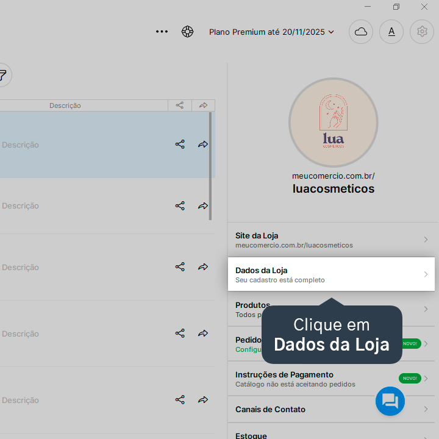Click the share icon in the second product row
439x439 pixels.
180,206
